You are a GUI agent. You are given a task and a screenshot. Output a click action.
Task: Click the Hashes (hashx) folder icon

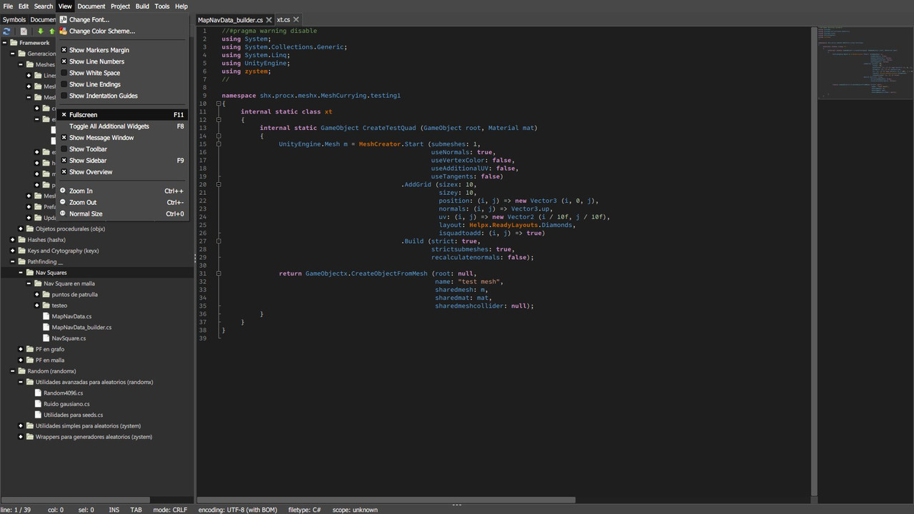tap(22, 240)
